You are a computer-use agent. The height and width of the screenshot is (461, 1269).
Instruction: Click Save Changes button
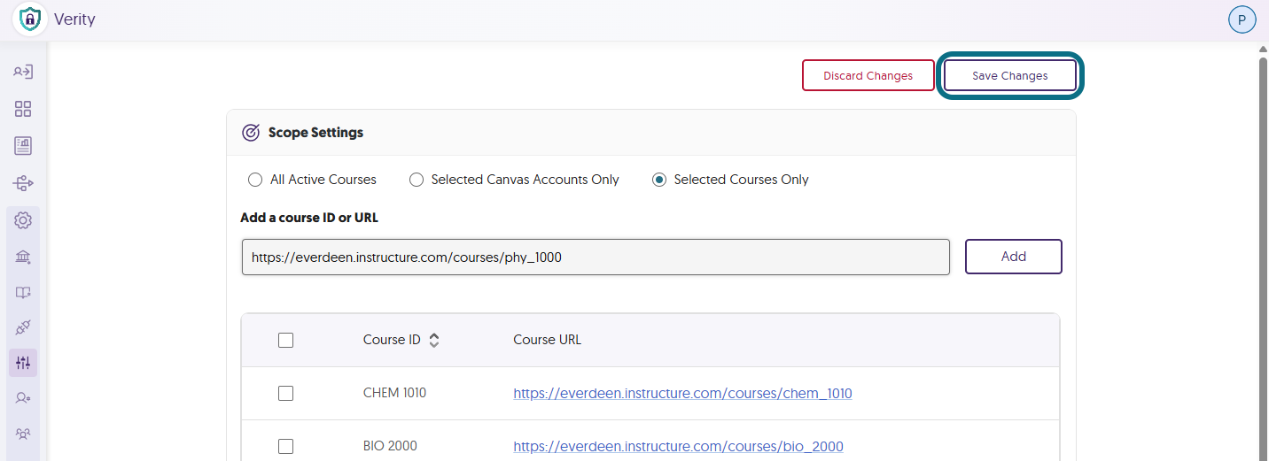(x=1010, y=75)
